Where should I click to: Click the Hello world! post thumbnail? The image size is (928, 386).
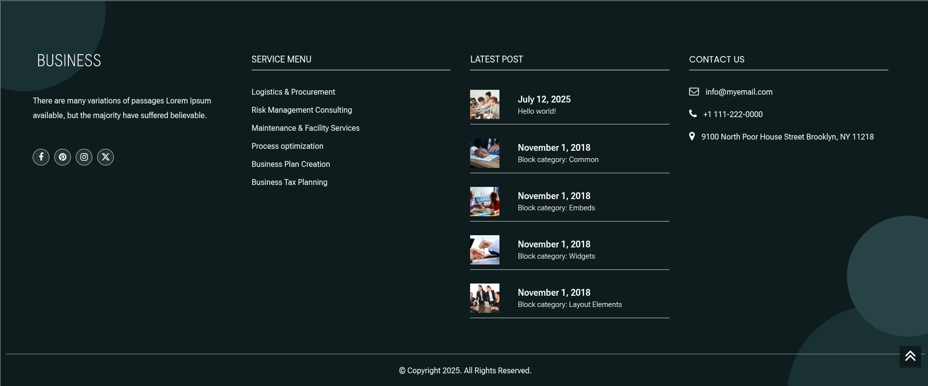(x=485, y=104)
